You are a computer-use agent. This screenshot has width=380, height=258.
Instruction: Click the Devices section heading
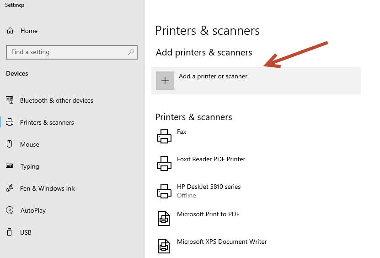point(17,73)
